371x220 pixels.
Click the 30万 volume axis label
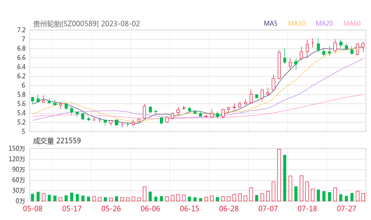click(x=19, y=190)
